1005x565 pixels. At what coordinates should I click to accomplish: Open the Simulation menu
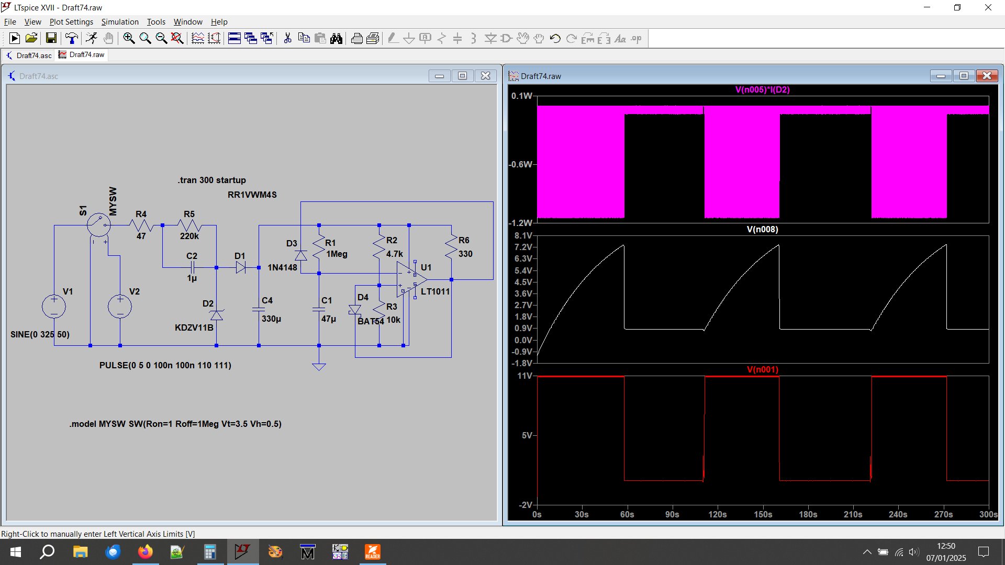(x=120, y=22)
